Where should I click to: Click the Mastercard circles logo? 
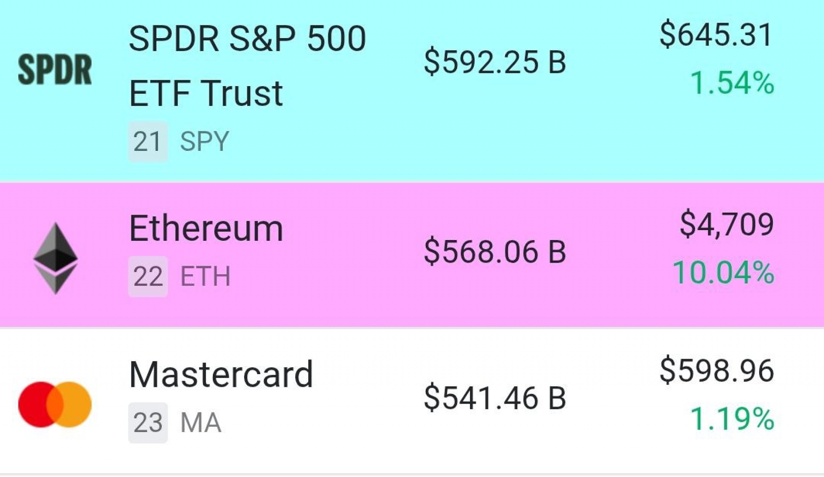pyautogui.click(x=55, y=405)
